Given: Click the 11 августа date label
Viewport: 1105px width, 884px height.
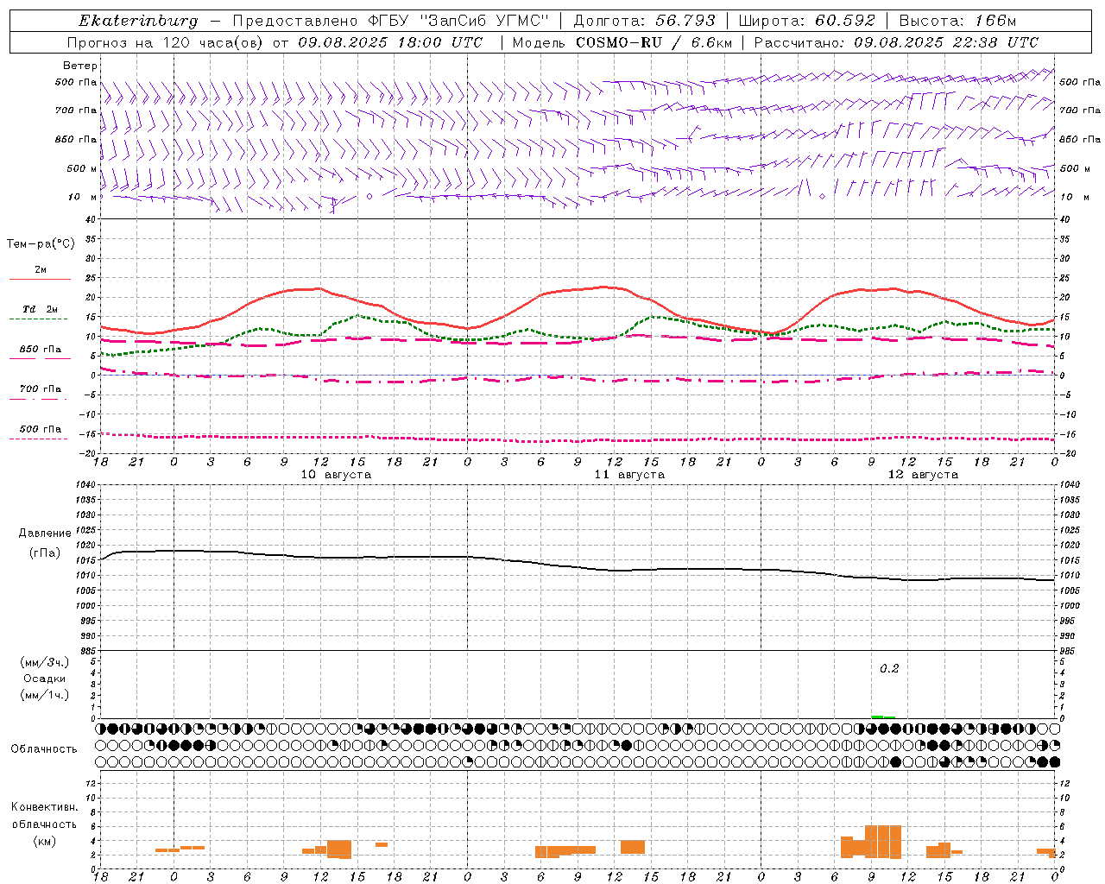Looking at the screenshot, I should coord(629,475).
